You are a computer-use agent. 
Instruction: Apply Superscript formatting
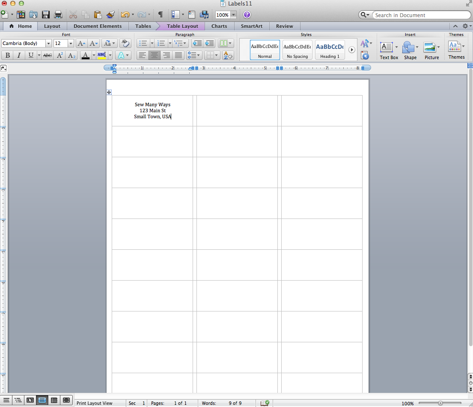[x=60, y=55]
